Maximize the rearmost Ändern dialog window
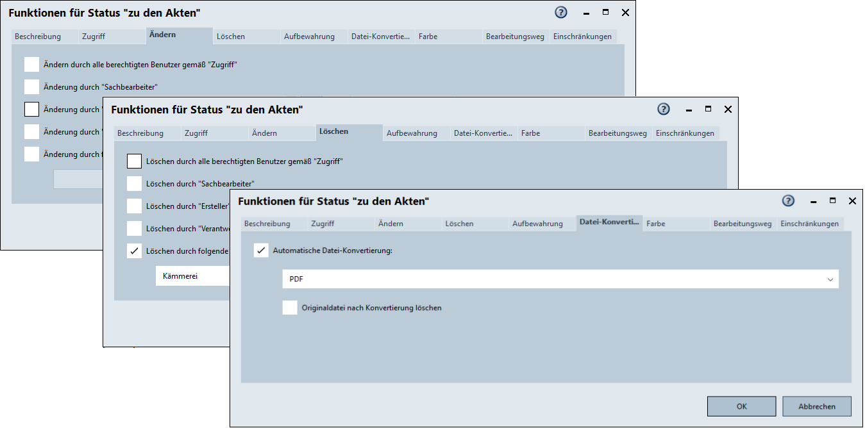The height and width of the screenshot is (428, 865). pos(605,13)
